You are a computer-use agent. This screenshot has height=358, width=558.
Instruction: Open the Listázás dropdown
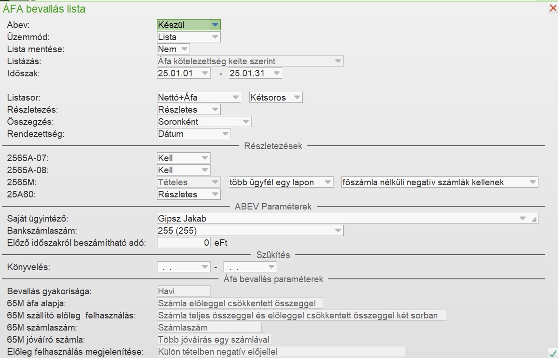(x=250, y=61)
